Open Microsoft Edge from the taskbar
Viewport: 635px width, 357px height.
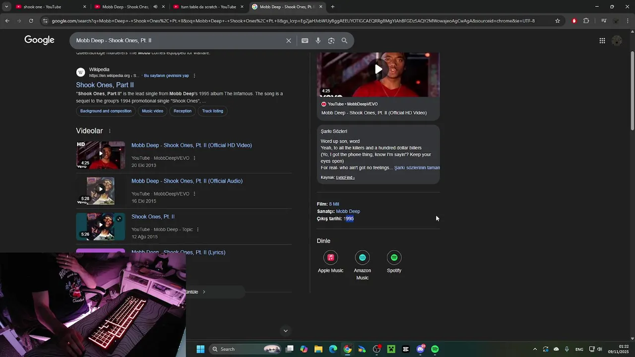pos(333,349)
